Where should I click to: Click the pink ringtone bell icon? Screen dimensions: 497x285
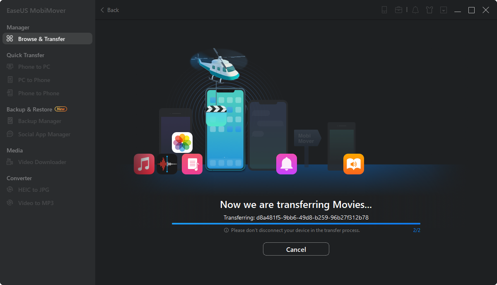pyautogui.click(x=287, y=164)
